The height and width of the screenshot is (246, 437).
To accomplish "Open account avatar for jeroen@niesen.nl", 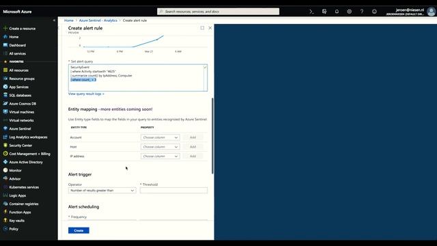I will 431,12.
